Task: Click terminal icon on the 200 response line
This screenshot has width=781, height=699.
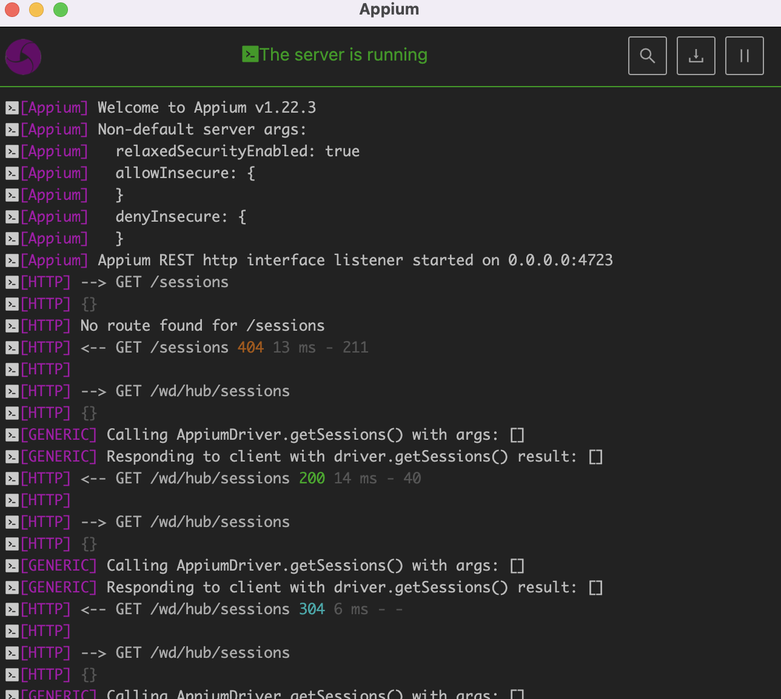Action: point(12,479)
